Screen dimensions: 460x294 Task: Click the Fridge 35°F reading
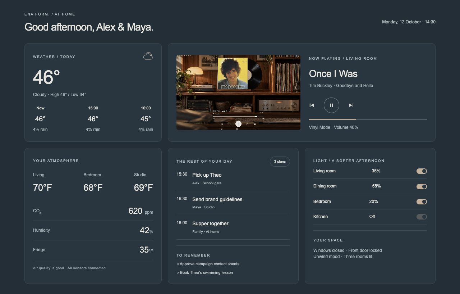pos(93,250)
